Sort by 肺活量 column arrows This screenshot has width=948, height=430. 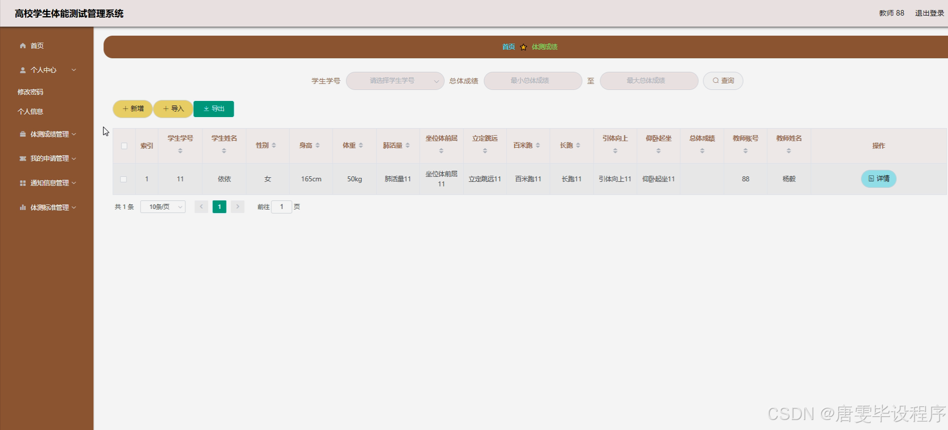pos(407,145)
